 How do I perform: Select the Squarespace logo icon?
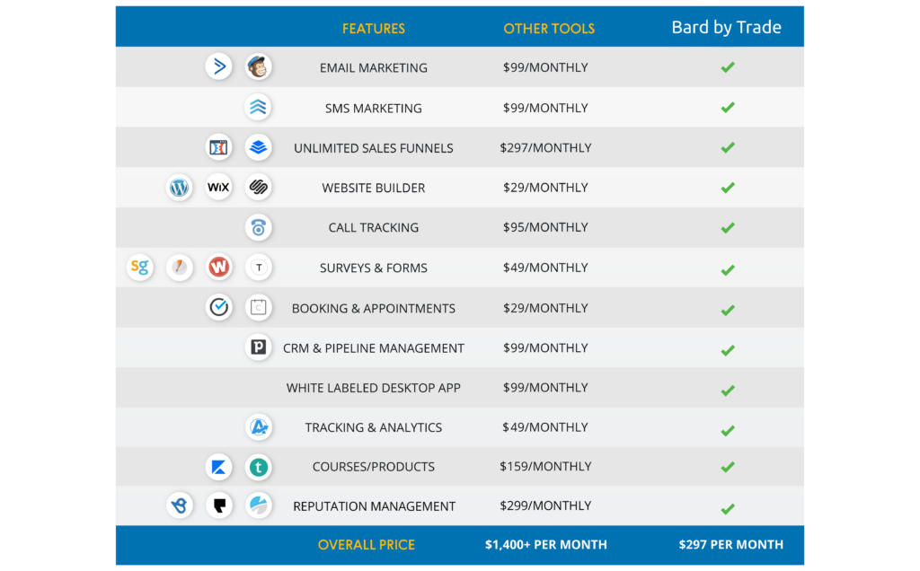click(259, 188)
